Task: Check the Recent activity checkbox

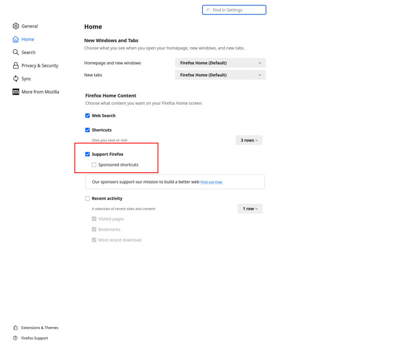Action: 88,198
